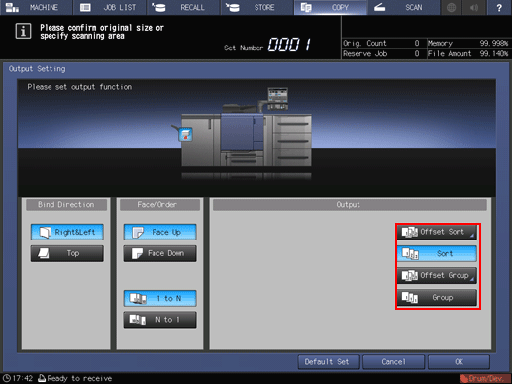The image size is (512, 384).
Task: Select Top bind direction
Action: pyautogui.click(x=67, y=253)
